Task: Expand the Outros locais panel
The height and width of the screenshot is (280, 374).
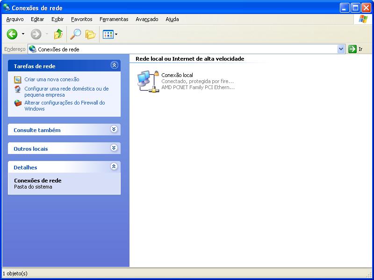Action: pos(114,148)
